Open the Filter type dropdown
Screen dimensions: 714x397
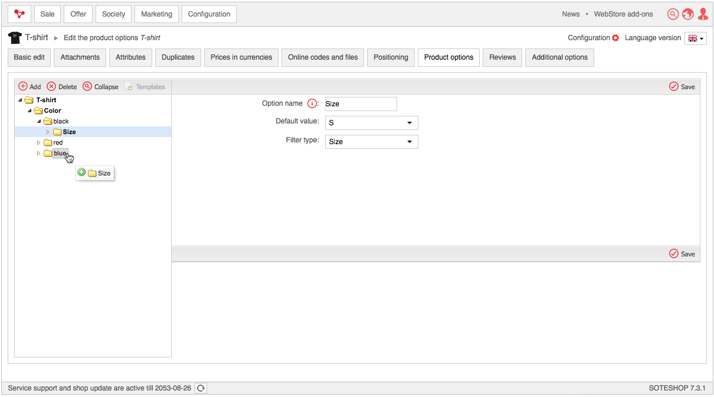[371, 142]
